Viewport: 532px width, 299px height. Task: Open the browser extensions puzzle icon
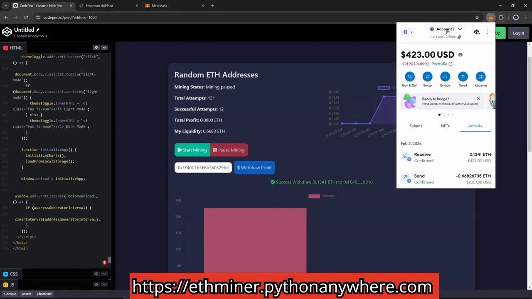coord(501,17)
